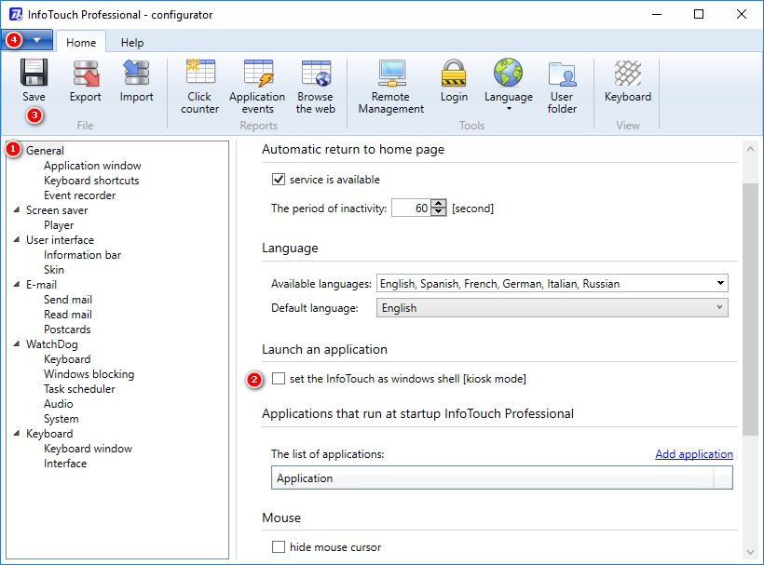Collapse the Screen saver tree node

click(x=17, y=210)
